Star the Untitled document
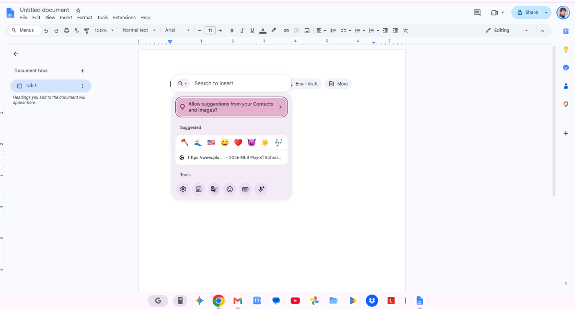This screenshot has width=575, height=309. click(78, 10)
